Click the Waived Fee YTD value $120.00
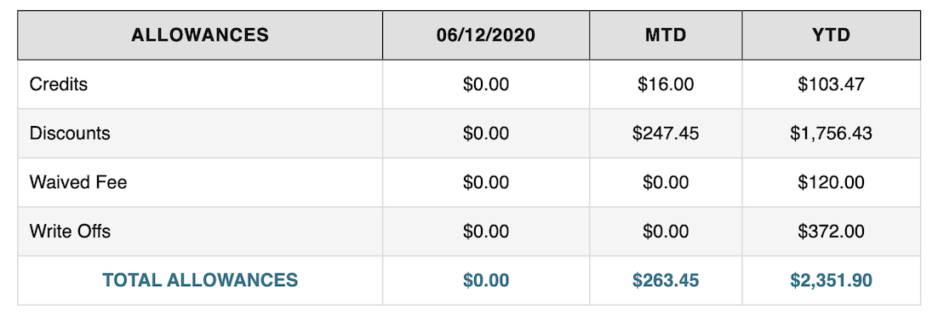938x315 pixels. click(x=831, y=182)
